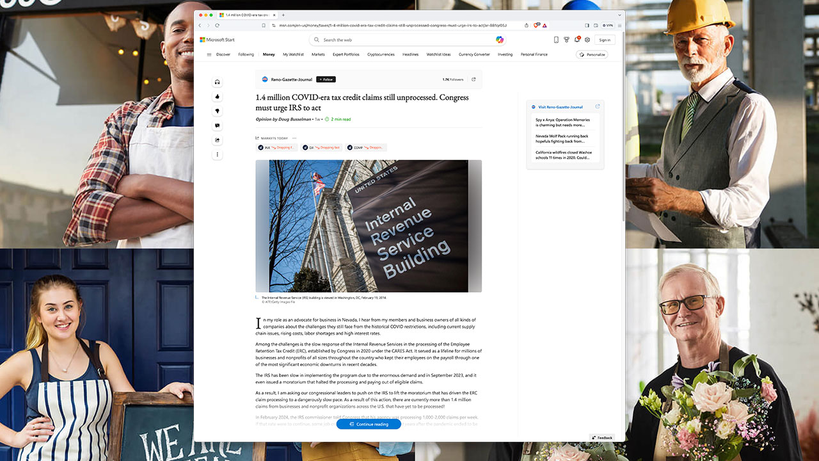Select the Discover navigation item
Image resolution: width=819 pixels, height=461 pixels.
click(x=223, y=54)
